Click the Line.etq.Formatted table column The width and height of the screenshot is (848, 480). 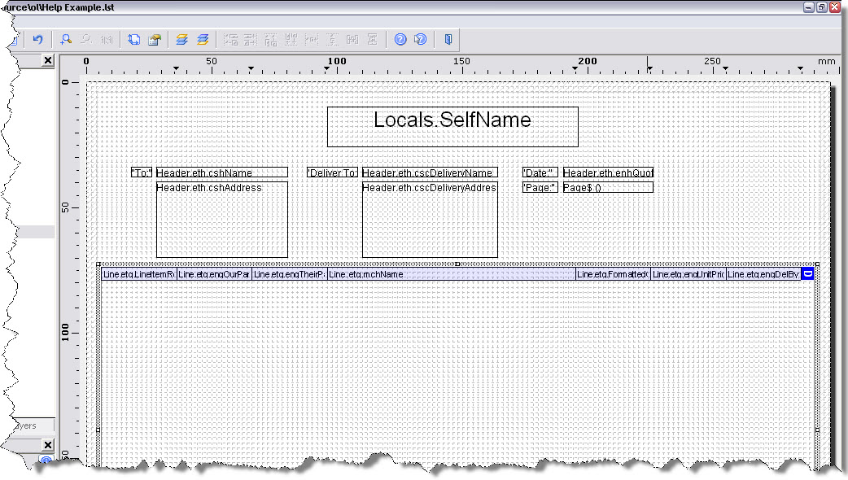(x=613, y=274)
